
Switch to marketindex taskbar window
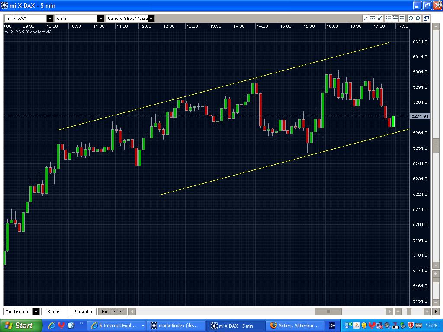point(176,326)
